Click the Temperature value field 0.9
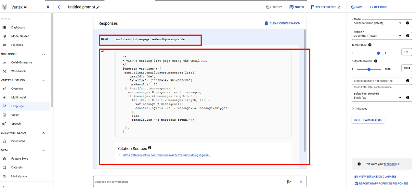This screenshot has width=416, height=188. tap(407, 52)
